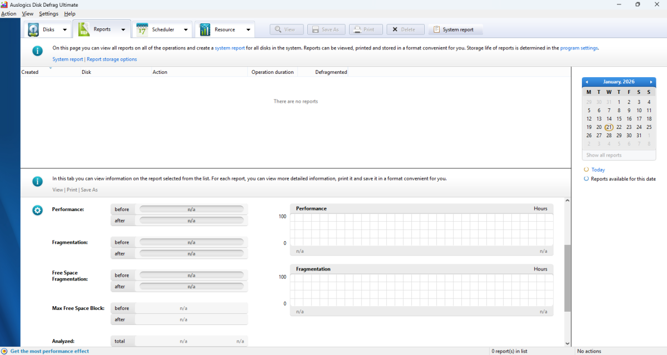Click the Reports tab icon
667x355 pixels.
point(84,29)
